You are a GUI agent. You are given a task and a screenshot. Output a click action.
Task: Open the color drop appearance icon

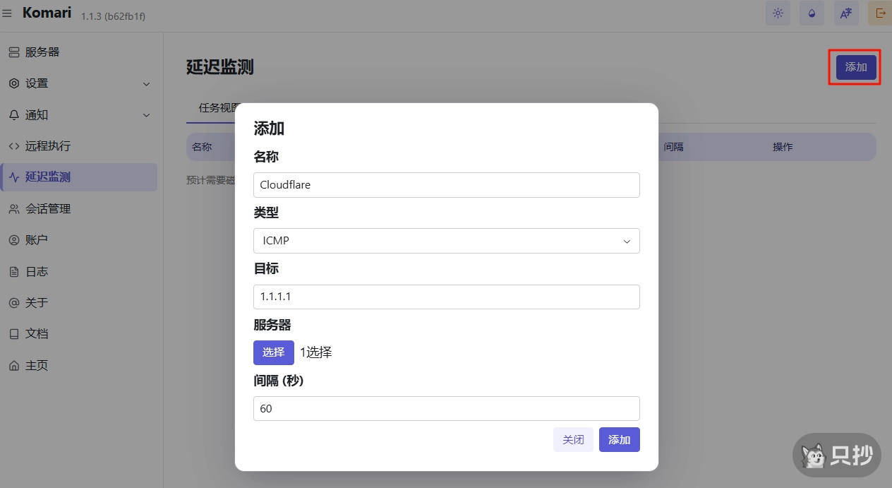point(811,13)
